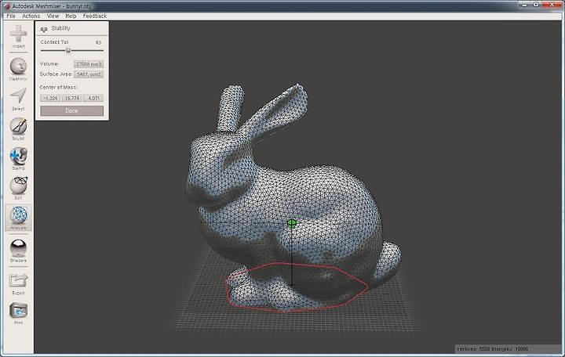Image resolution: width=565 pixels, height=357 pixels.
Task: Click the Done button in the Stability panel
Action: (x=71, y=110)
